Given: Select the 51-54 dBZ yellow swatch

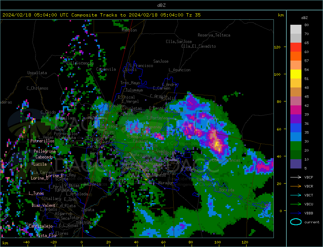Looking at the screenshot, I should (296, 74).
